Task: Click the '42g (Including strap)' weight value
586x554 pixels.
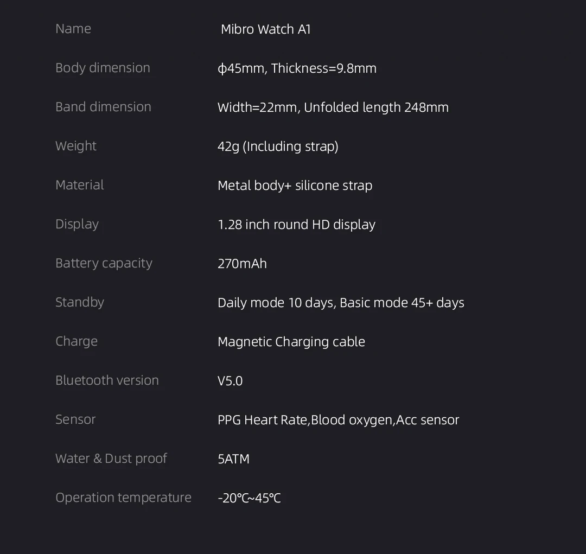Action: point(278,147)
